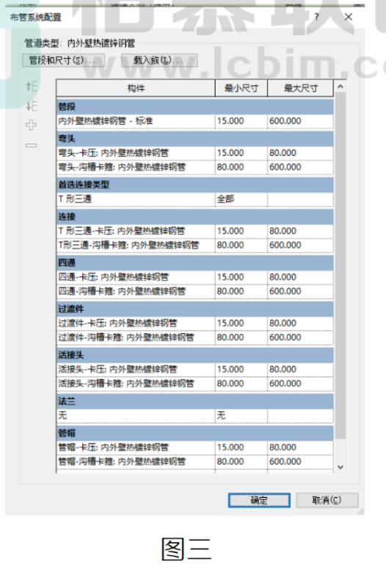The width and height of the screenshot is (386, 564).
Task: Select row 管帽-卡压: 内外壁热镀锌钢管
Action: 195,447
